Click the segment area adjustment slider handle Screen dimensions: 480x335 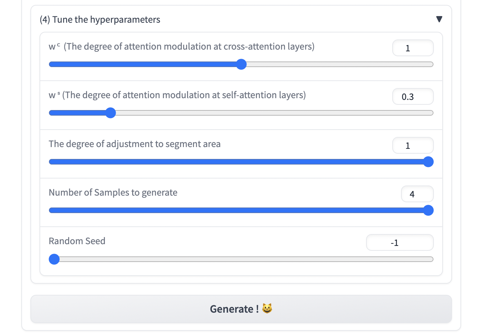428,162
